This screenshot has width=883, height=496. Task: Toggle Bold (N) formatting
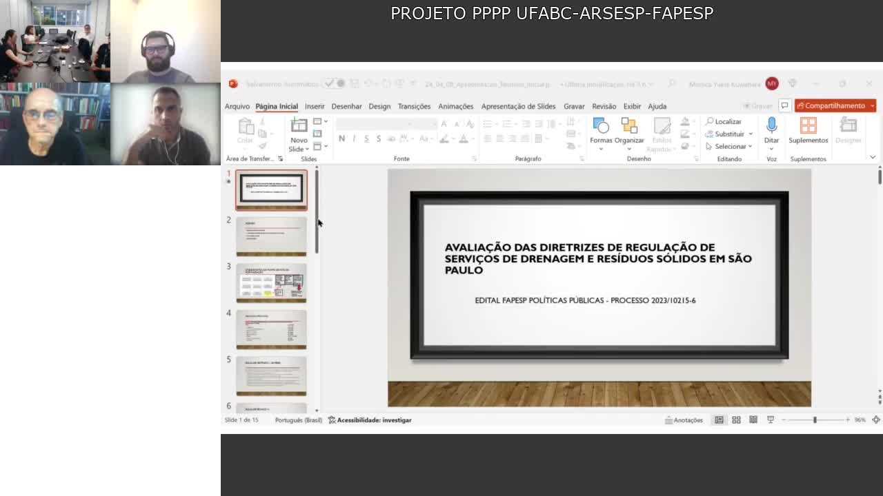tap(341, 138)
